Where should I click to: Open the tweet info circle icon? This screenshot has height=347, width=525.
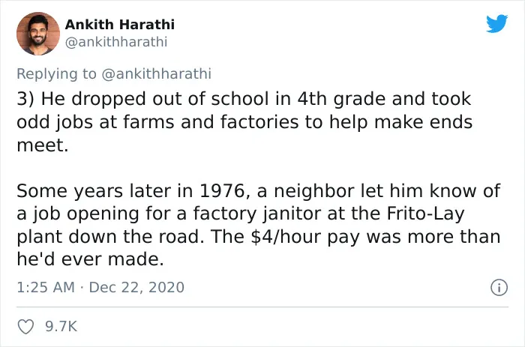[x=499, y=288]
